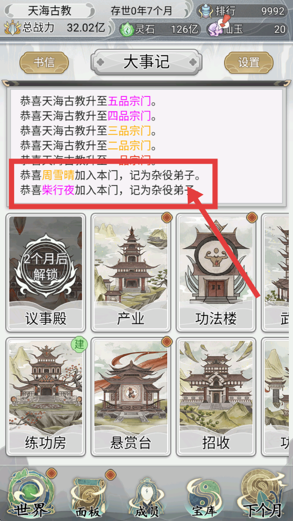
Task: Click disciple name 周雪晴 in log
Action: 58,175
